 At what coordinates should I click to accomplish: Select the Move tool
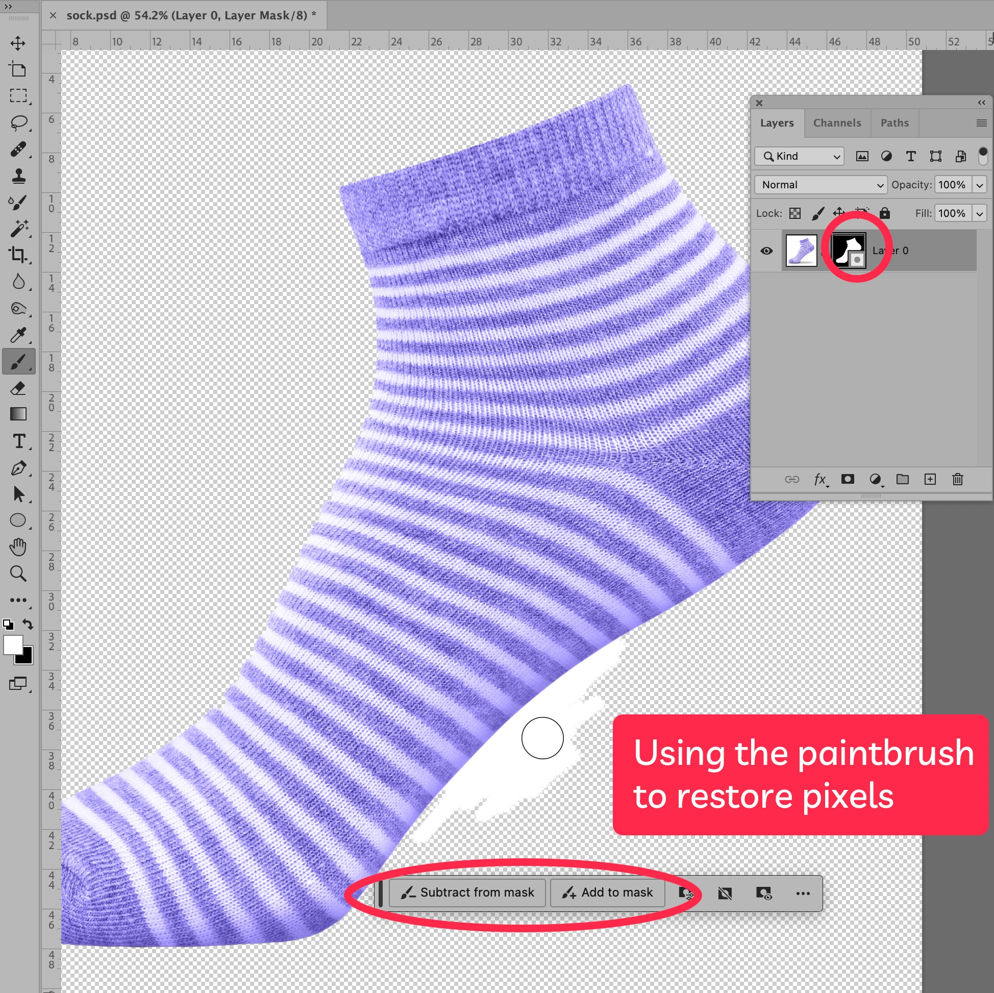click(18, 43)
